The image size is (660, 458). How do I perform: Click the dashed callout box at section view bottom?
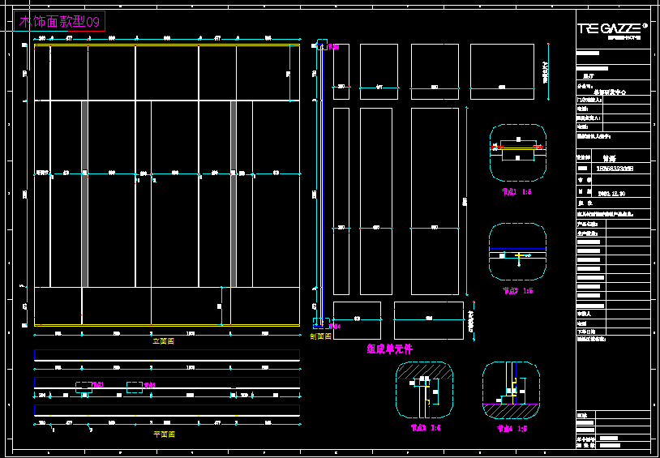[322, 323]
